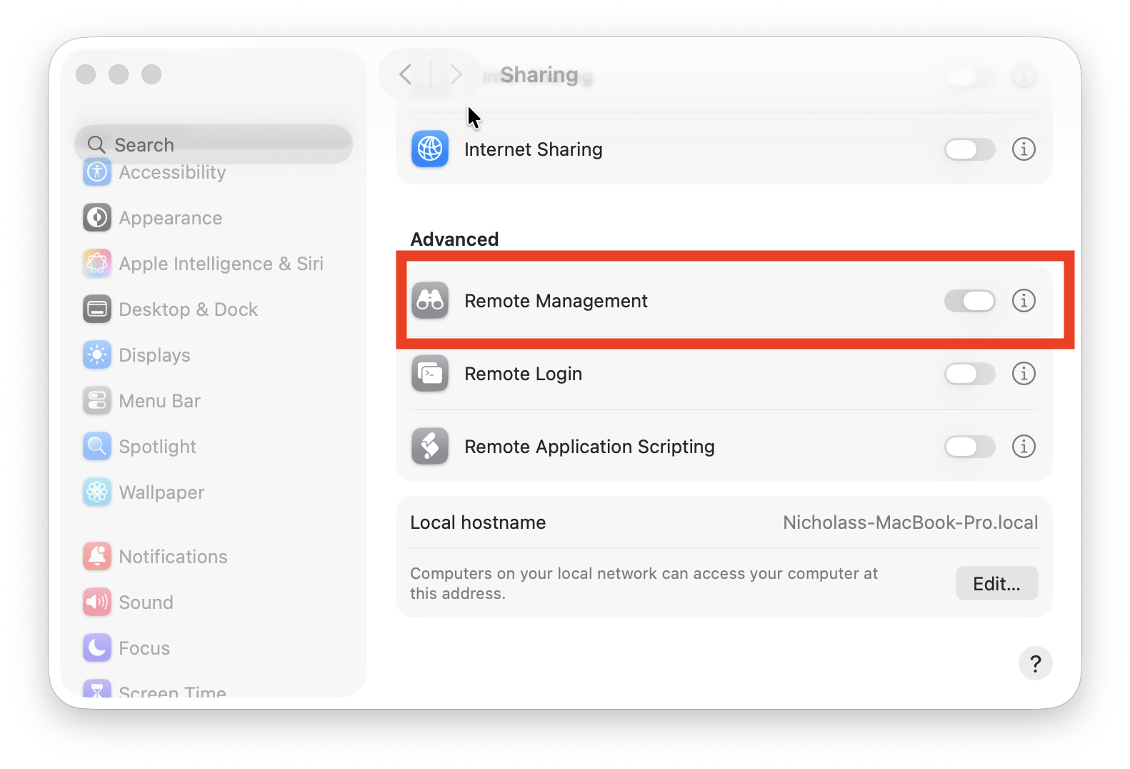Select Desktop & Dock in sidebar
The image size is (1130, 769).
point(188,309)
